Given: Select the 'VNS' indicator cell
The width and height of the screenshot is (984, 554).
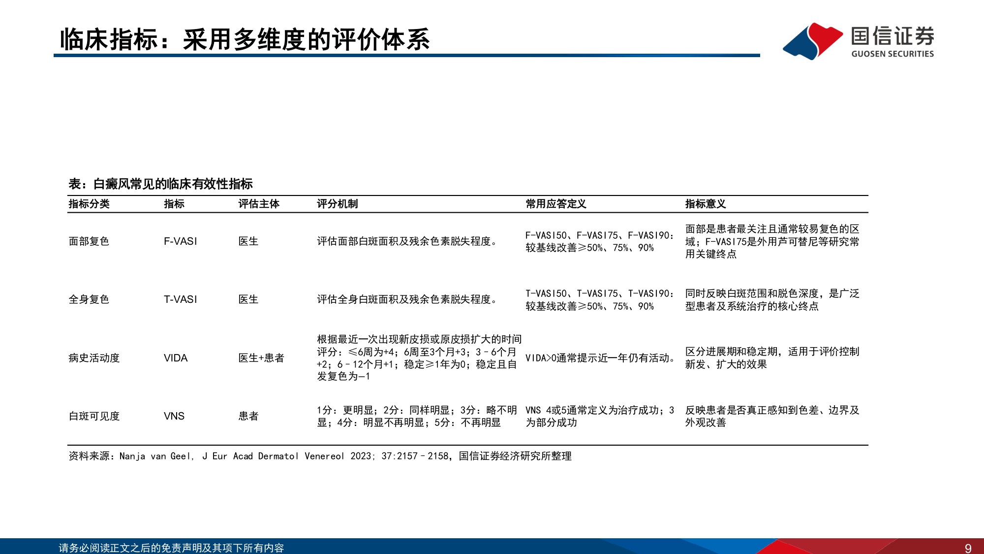Looking at the screenshot, I should tap(174, 416).
